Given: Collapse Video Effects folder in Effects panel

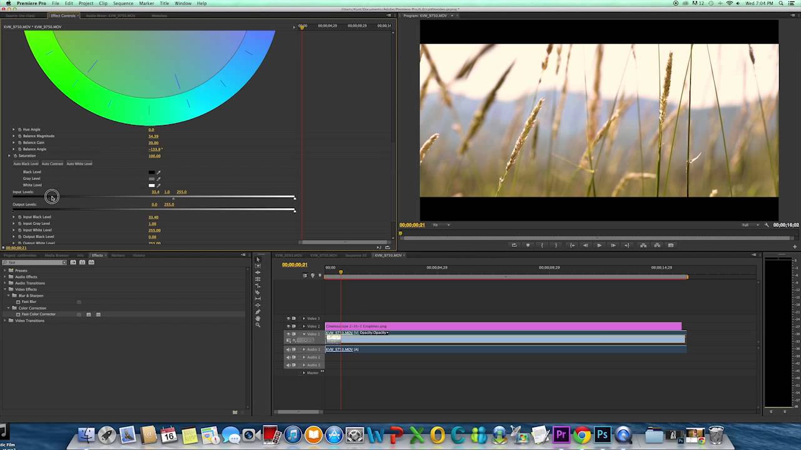Looking at the screenshot, I should pos(5,289).
